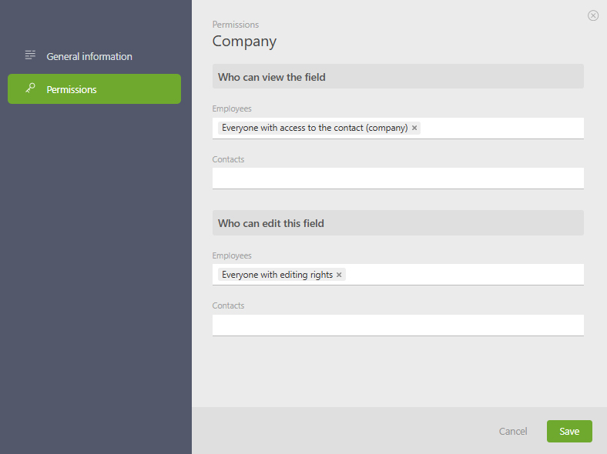Click the 'Who can edit this field' header
This screenshot has width=607, height=454.
tap(270, 223)
